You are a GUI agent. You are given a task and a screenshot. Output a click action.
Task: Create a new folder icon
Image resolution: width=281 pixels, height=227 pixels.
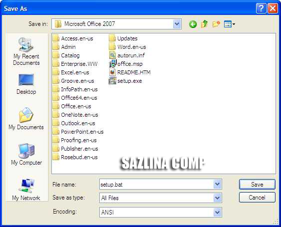click(x=216, y=24)
